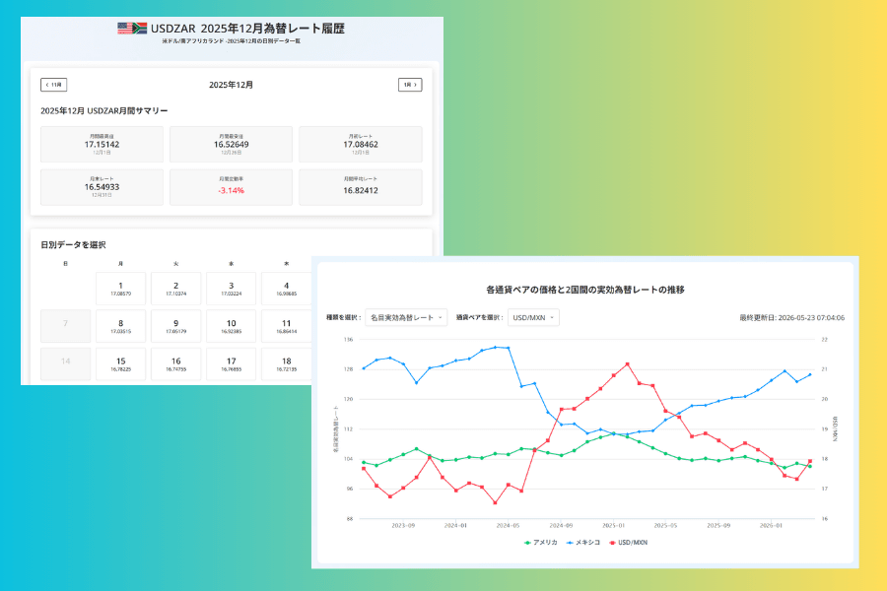The width and height of the screenshot is (887, 591).
Task: Click the US and South Africa flag icon
Action: (x=132, y=29)
